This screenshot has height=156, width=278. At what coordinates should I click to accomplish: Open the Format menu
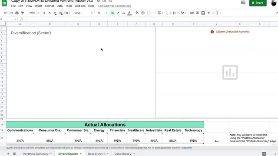pos(49,6)
